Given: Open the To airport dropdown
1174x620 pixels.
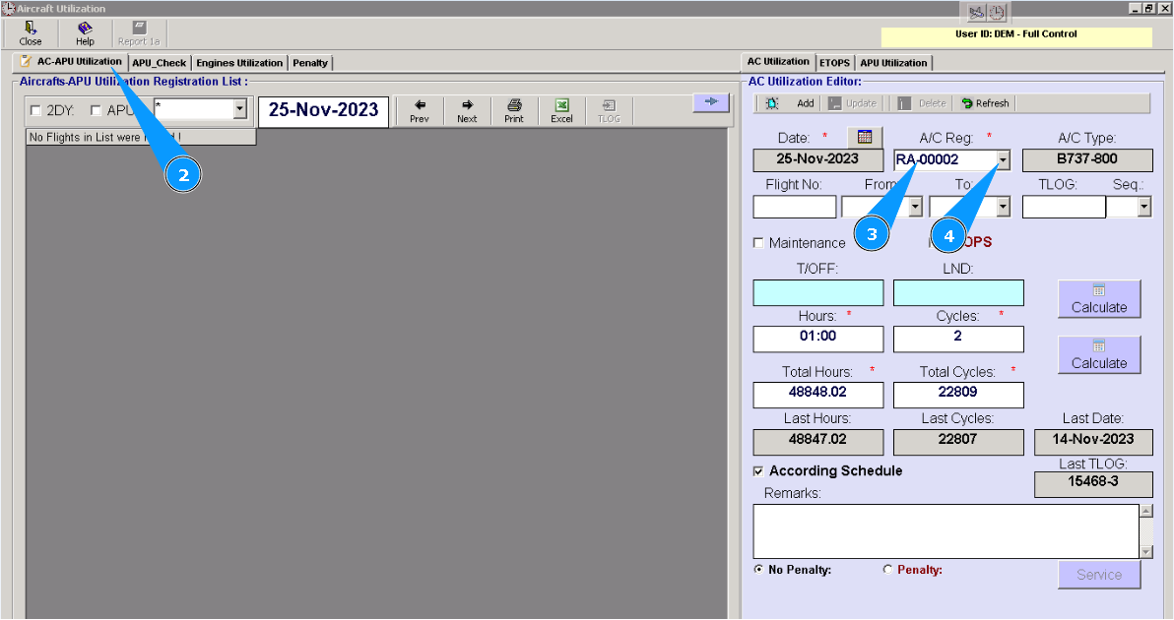Looking at the screenshot, I should point(1004,207).
